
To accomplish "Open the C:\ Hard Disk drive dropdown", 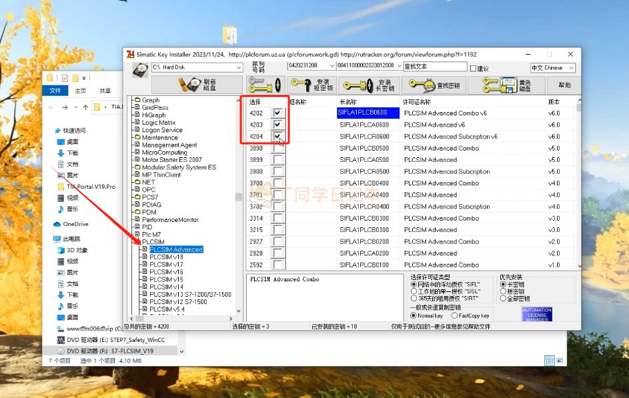I will (238, 67).
